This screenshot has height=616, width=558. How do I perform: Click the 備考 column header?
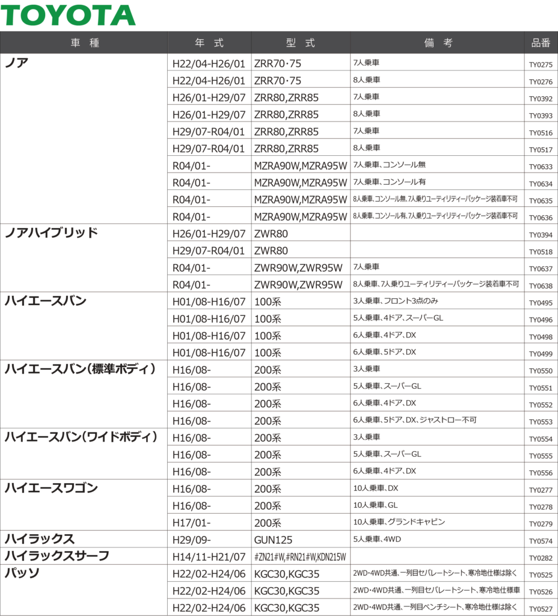click(x=437, y=43)
